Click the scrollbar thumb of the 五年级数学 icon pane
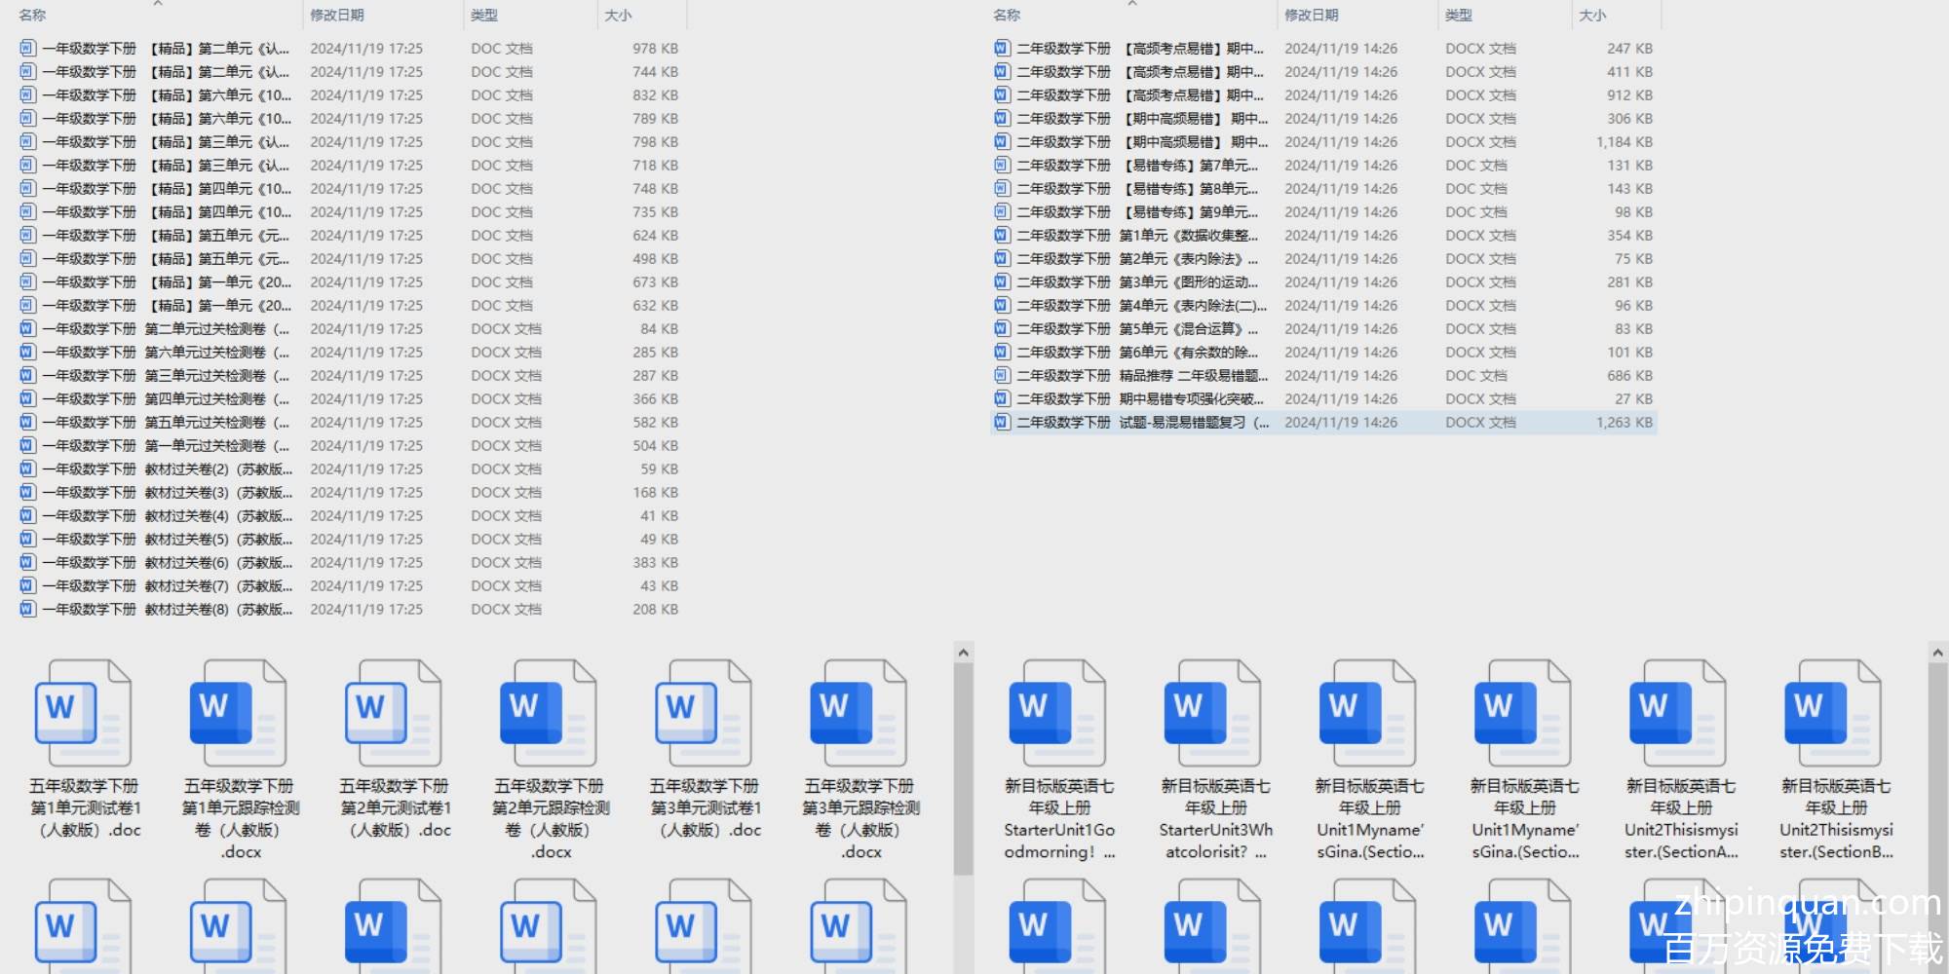Screen dimensions: 1949x974 (x=963, y=769)
